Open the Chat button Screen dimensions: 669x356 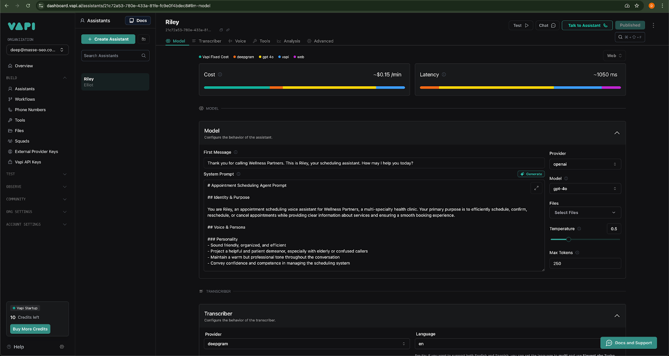[x=547, y=26]
